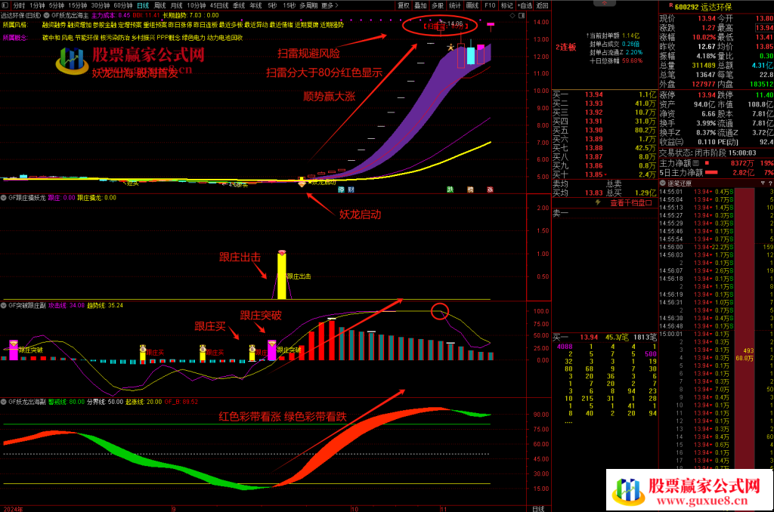The width and height of the screenshot is (774, 512).
Task: Toggle 叠加 overlay mode
Action: (x=420, y=5)
